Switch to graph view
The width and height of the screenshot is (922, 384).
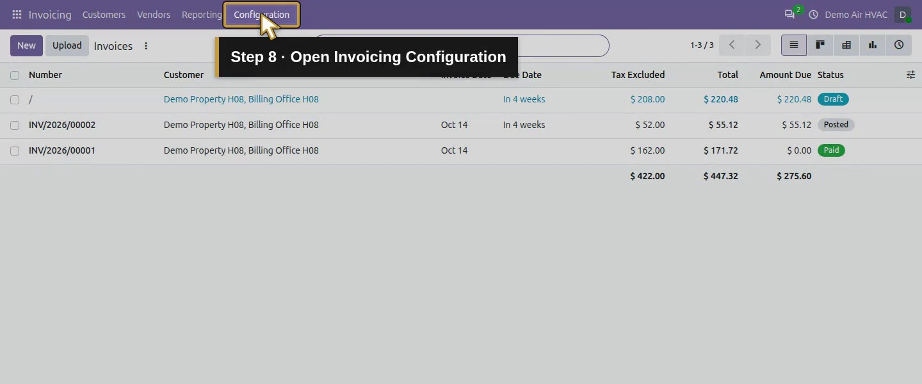(x=873, y=45)
